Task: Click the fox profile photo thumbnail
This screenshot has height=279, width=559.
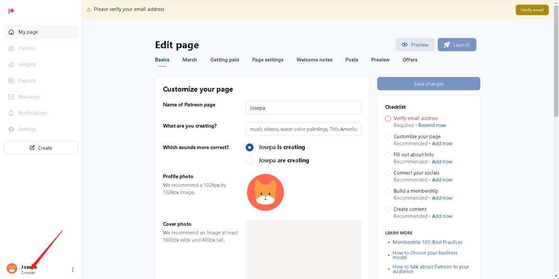Action: coord(265,192)
